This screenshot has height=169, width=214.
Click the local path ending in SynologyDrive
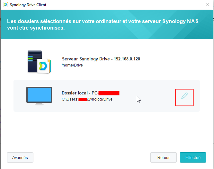tap(87, 99)
